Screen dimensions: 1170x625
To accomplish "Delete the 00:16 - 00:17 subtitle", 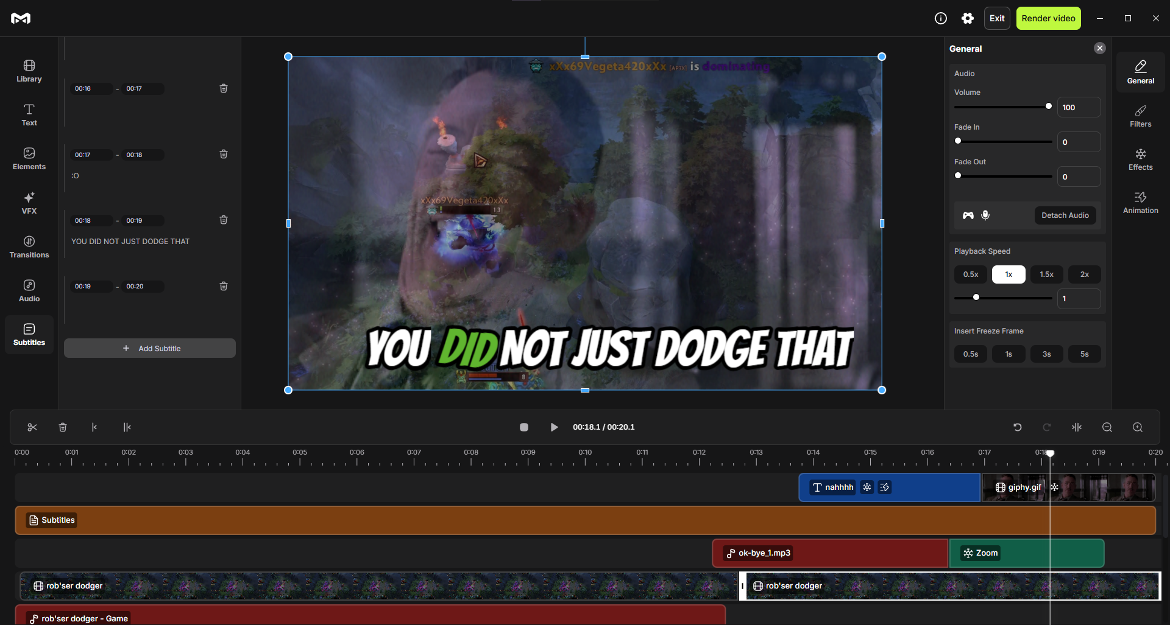I will (x=224, y=89).
